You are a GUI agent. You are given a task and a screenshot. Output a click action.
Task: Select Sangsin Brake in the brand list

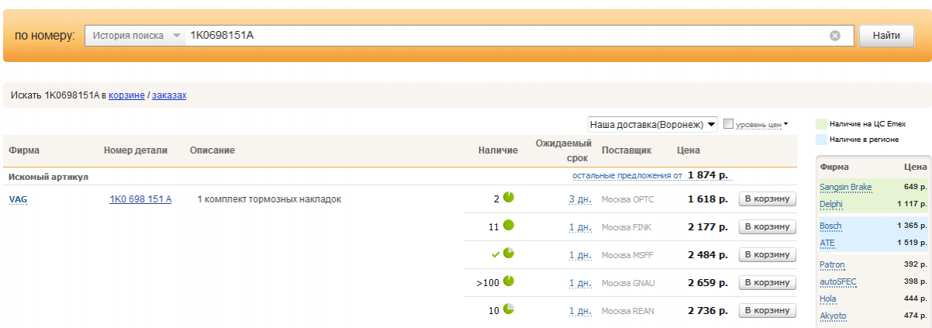(x=845, y=188)
